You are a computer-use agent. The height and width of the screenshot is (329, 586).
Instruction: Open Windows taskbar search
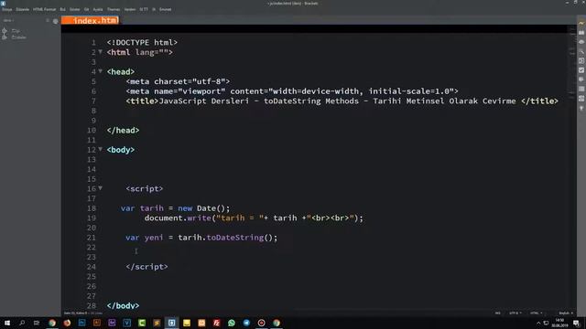[x=22, y=323]
